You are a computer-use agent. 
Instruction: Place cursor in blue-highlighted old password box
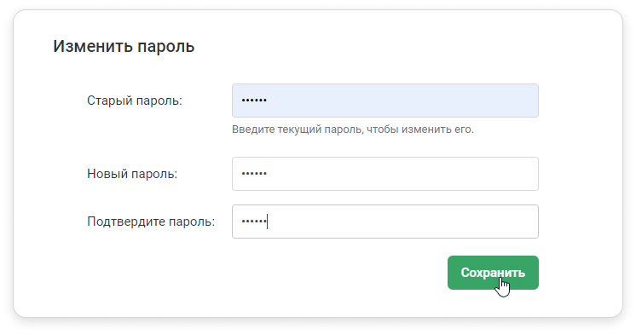pyautogui.click(x=385, y=101)
